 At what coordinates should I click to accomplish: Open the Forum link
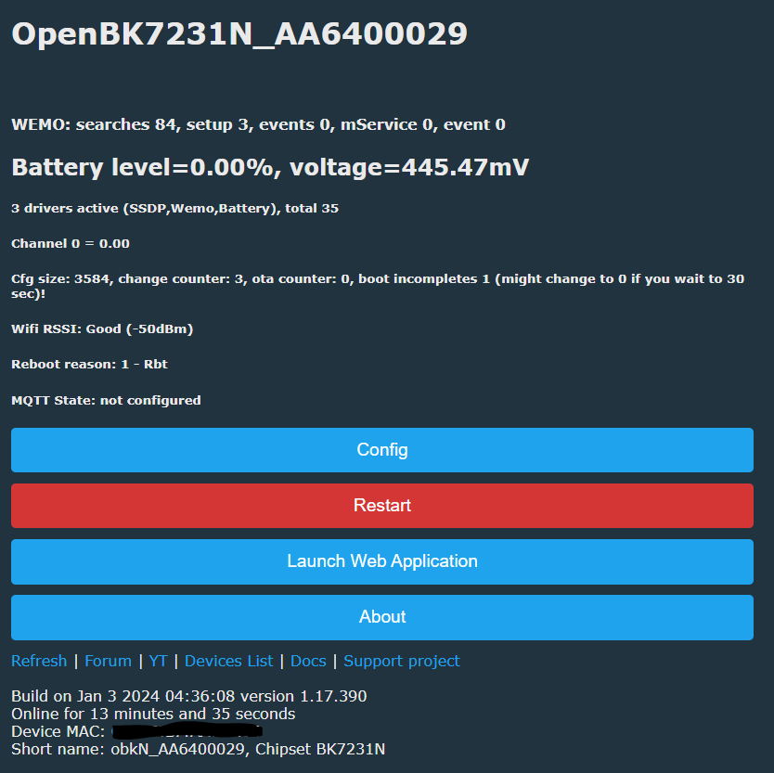point(108,661)
